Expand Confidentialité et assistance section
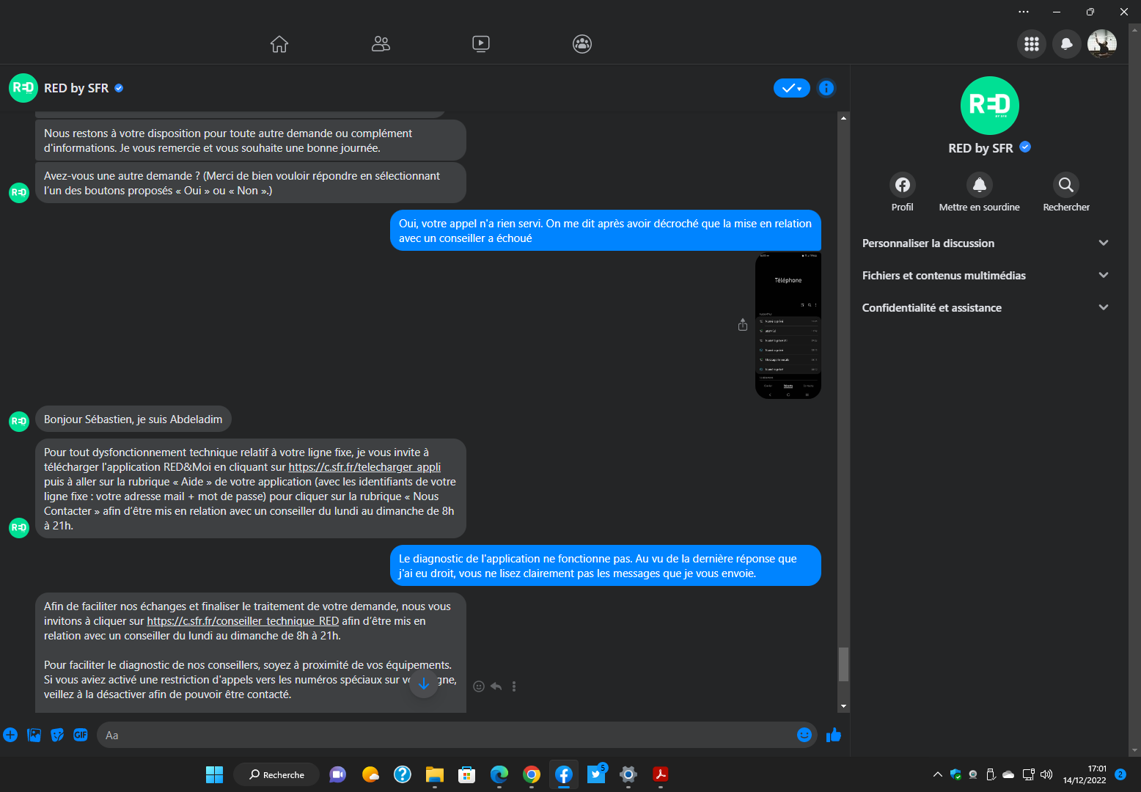 [x=986, y=308]
